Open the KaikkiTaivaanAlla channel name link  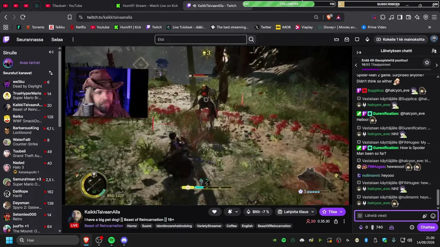click(x=102, y=212)
